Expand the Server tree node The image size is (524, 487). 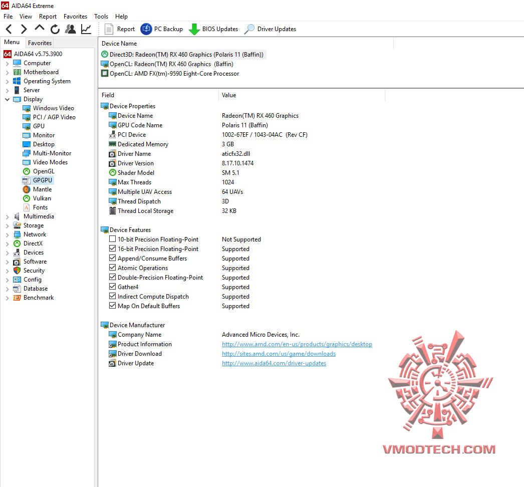(x=7, y=90)
